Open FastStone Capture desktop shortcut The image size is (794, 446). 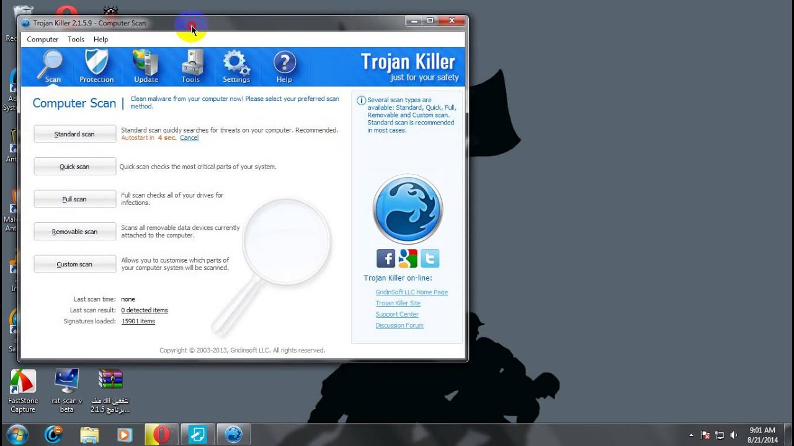click(x=23, y=391)
